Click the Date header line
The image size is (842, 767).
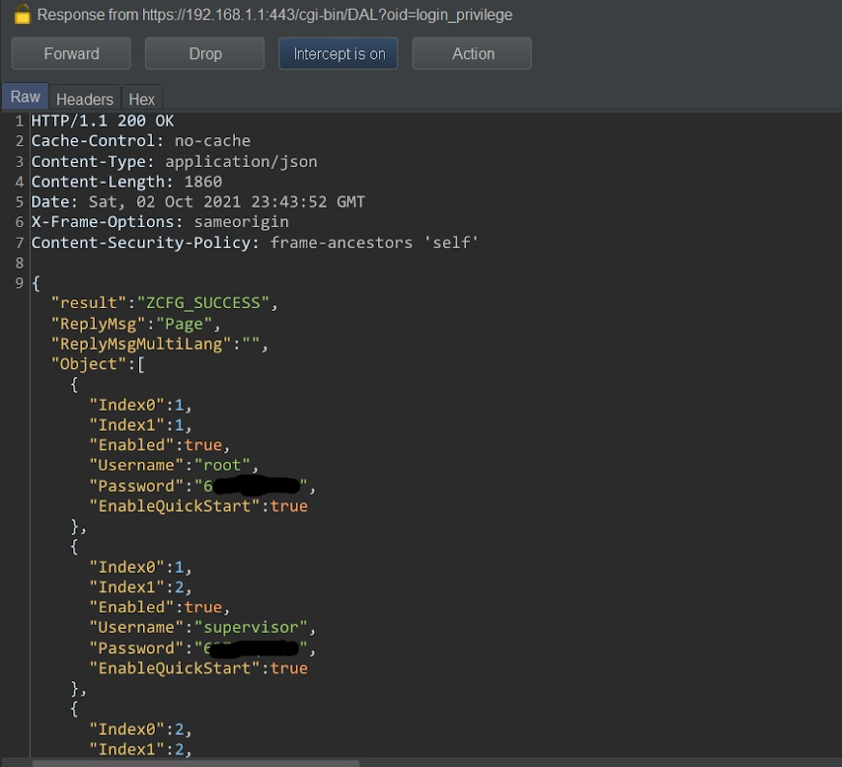[x=197, y=202]
